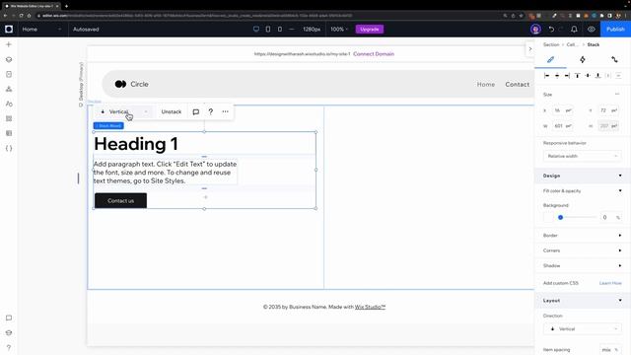Open the code braces icon in sidebar

(9, 148)
